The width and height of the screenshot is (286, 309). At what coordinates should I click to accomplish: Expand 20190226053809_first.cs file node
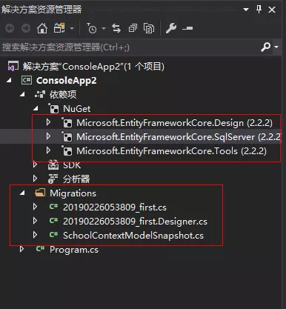[35, 207]
